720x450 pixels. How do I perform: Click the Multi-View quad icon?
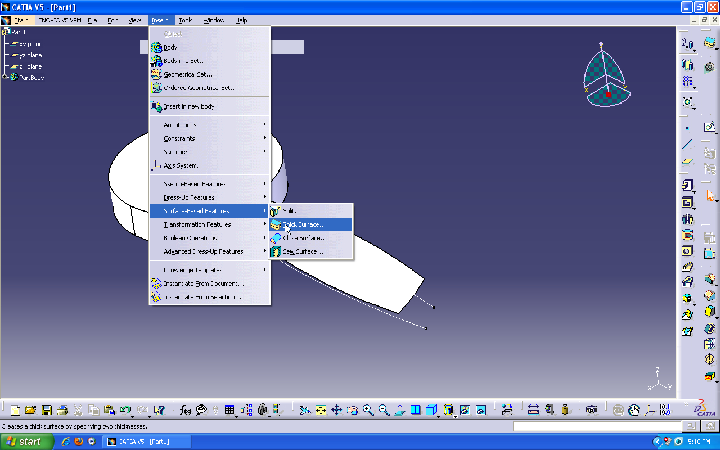(415, 410)
